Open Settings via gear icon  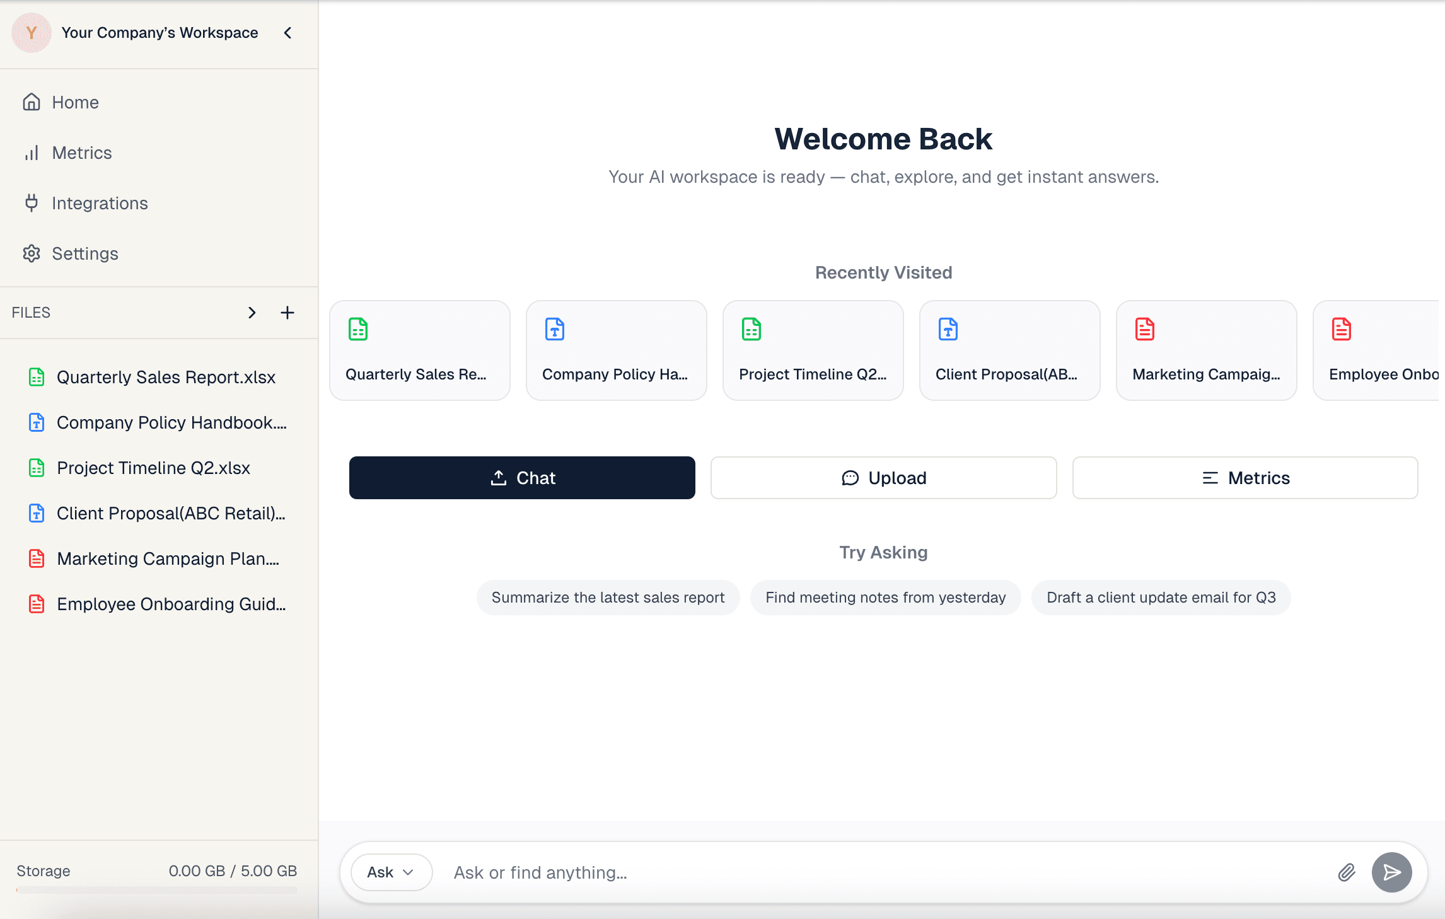[x=32, y=253]
